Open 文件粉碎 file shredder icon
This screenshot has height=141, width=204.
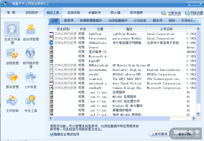pyautogui.click(x=12, y=101)
